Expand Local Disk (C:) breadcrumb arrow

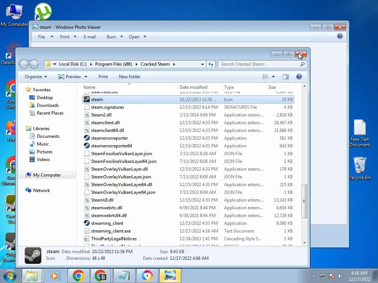[x=91, y=64]
